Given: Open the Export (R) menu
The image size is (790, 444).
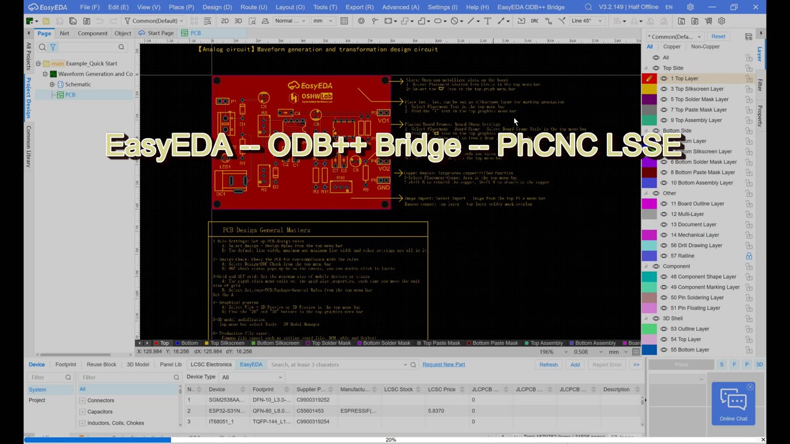Looking at the screenshot, I should [359, 7].
